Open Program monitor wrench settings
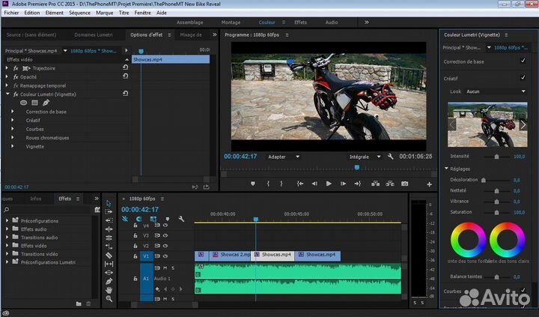 pos(390,157)
